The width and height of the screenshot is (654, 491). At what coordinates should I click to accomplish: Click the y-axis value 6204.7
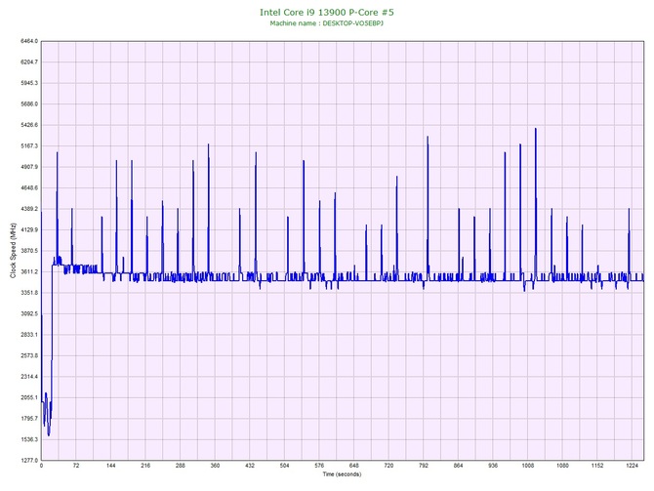pos(29,62)
